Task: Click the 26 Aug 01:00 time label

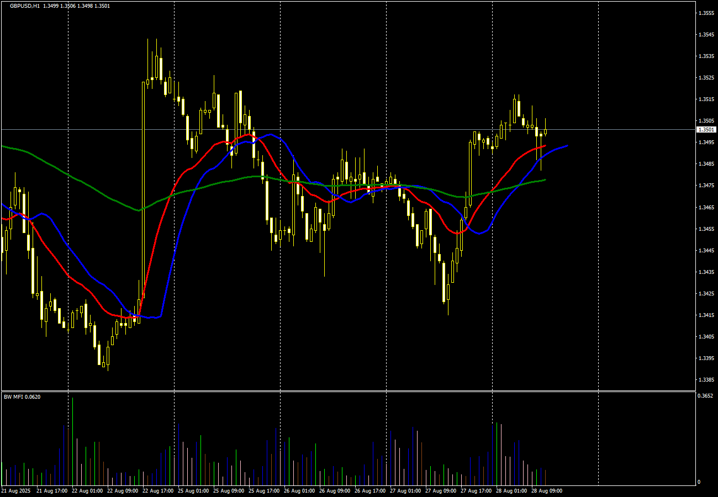Action: coord(299,490)
